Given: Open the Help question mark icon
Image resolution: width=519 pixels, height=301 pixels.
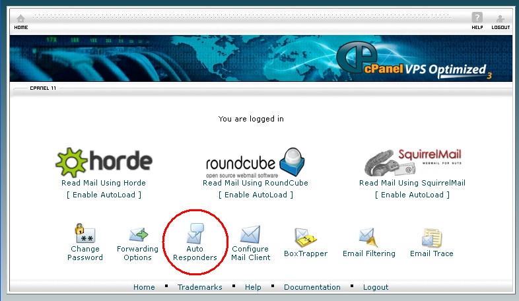Looking at the screenshot, I should (477, 17).
